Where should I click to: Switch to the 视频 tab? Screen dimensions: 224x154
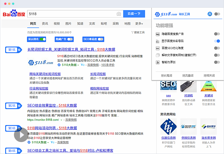pyautogui.click(x=57, y=24)
